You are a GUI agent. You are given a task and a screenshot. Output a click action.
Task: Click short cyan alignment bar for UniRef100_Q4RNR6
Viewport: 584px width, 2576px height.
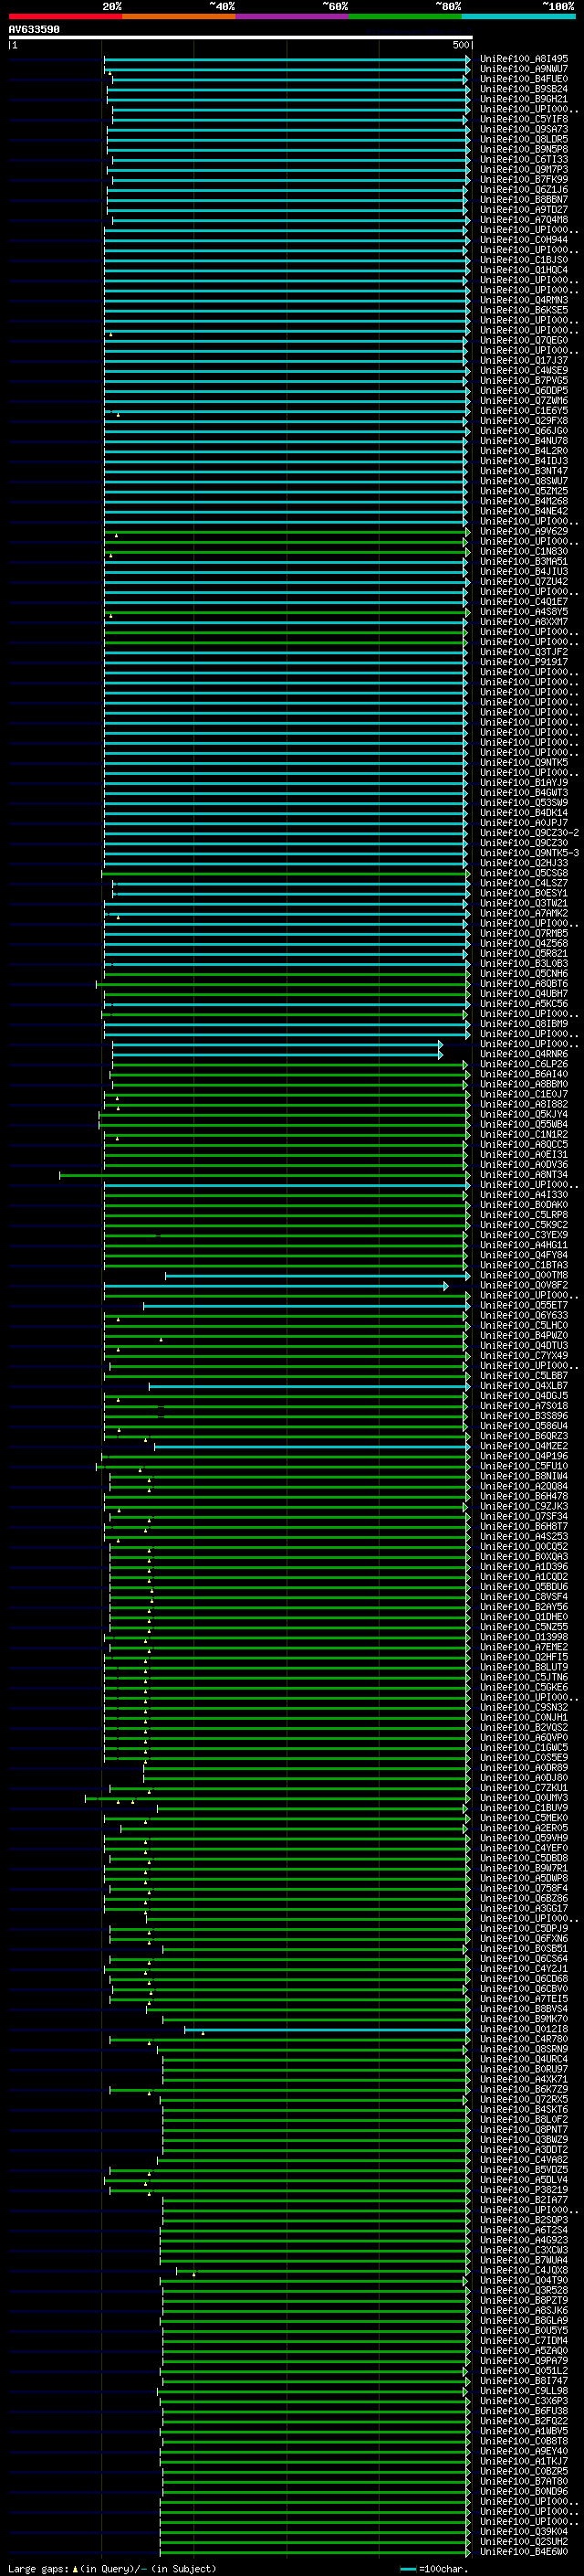click(x=277, y=1054)
